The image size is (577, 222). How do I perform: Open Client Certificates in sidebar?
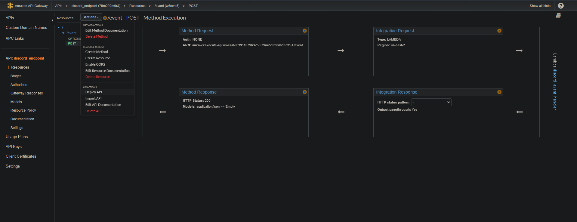[x=21, y=156]
